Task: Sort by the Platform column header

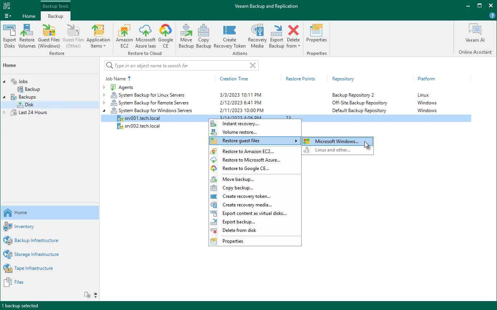Action: (x=426, y=79)
